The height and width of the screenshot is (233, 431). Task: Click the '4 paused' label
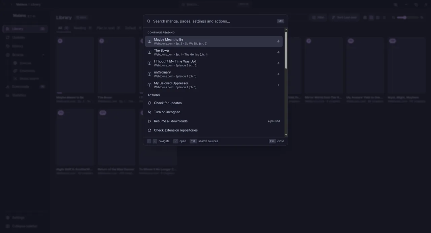coord(274,121)
